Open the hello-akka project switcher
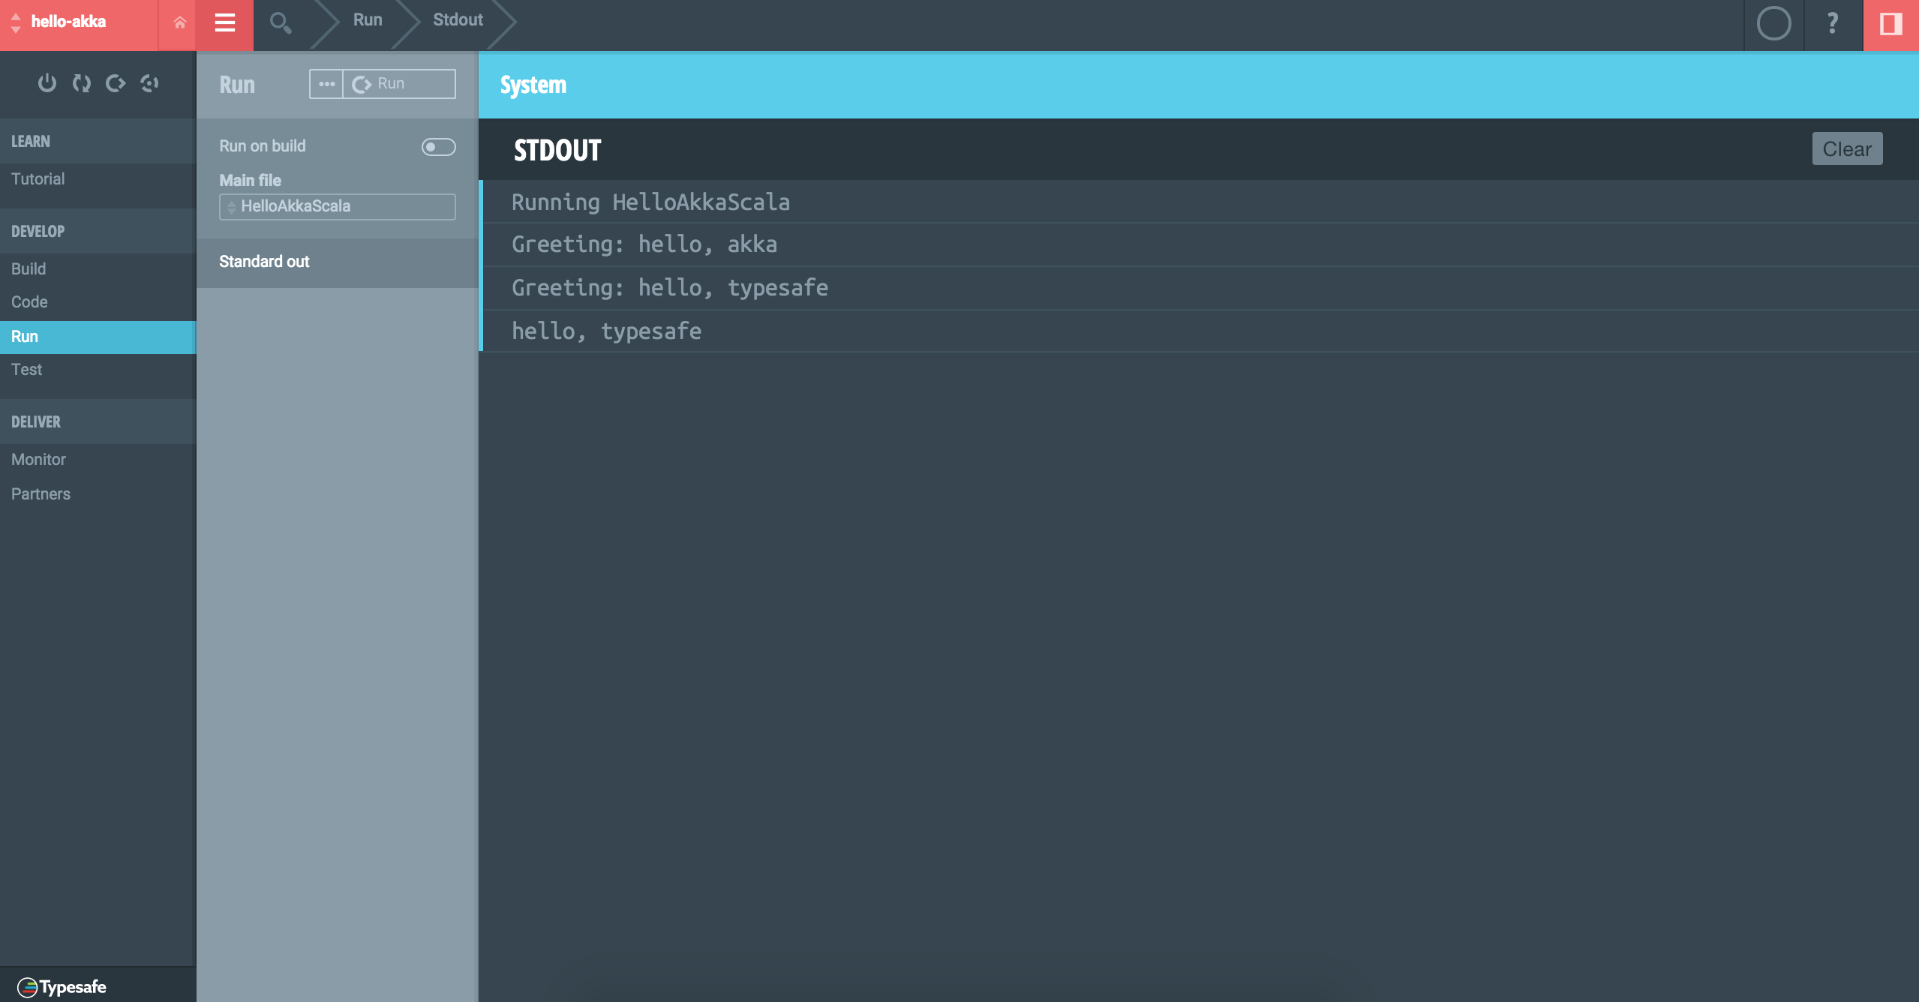Image resolution: width=1919 pixels, height=1002 pixels. (x=68, y=22)
